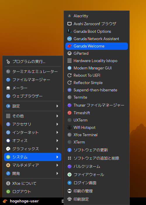The height and width of the screenshot is (205, 146).
Task: Click the Garuda eagle icon in the panel
Action: (x=5, y=201)
